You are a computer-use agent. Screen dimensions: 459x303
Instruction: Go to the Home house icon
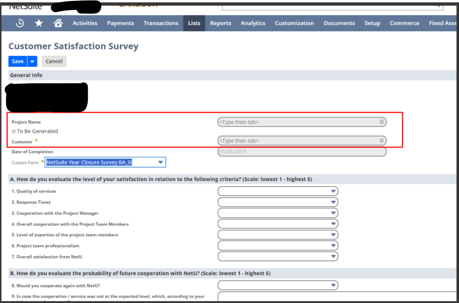[58, 23]
